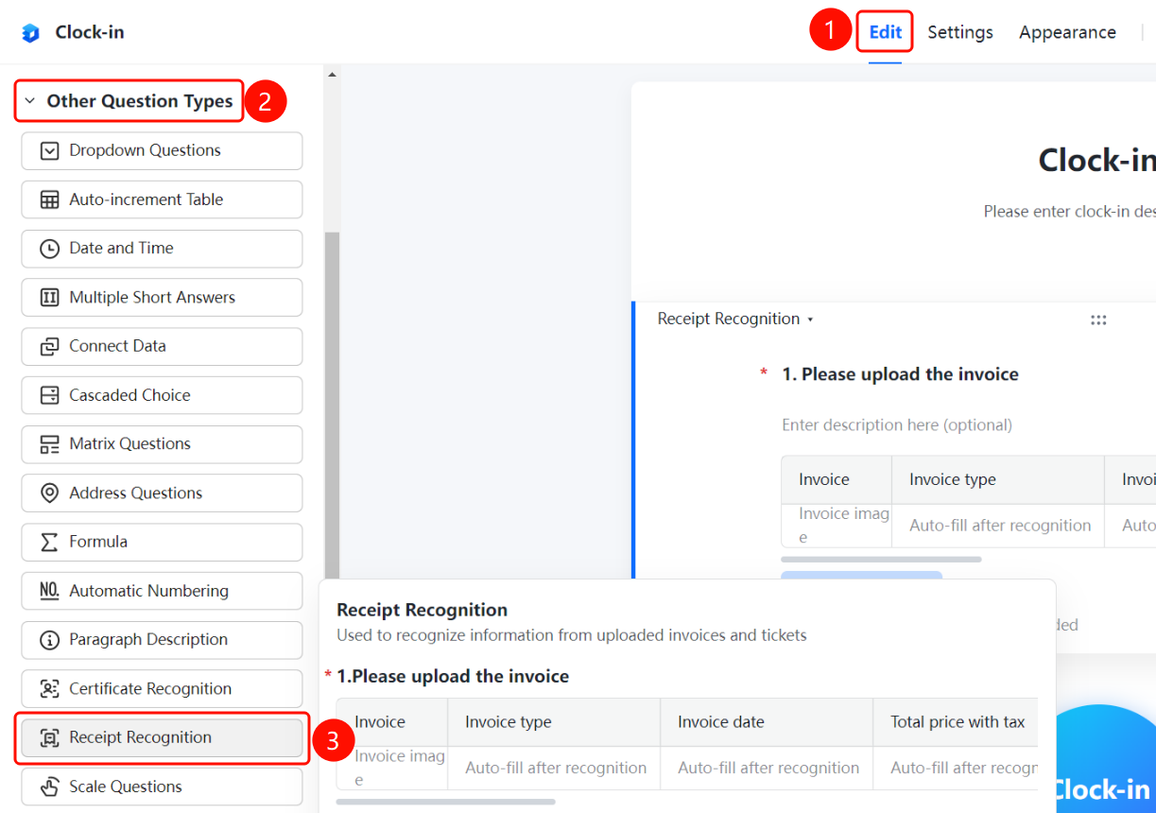Click the Paragraph Description info icon
The image size is (1156, 813).
point(49,640)
